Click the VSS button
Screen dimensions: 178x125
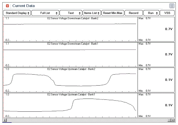167,13
